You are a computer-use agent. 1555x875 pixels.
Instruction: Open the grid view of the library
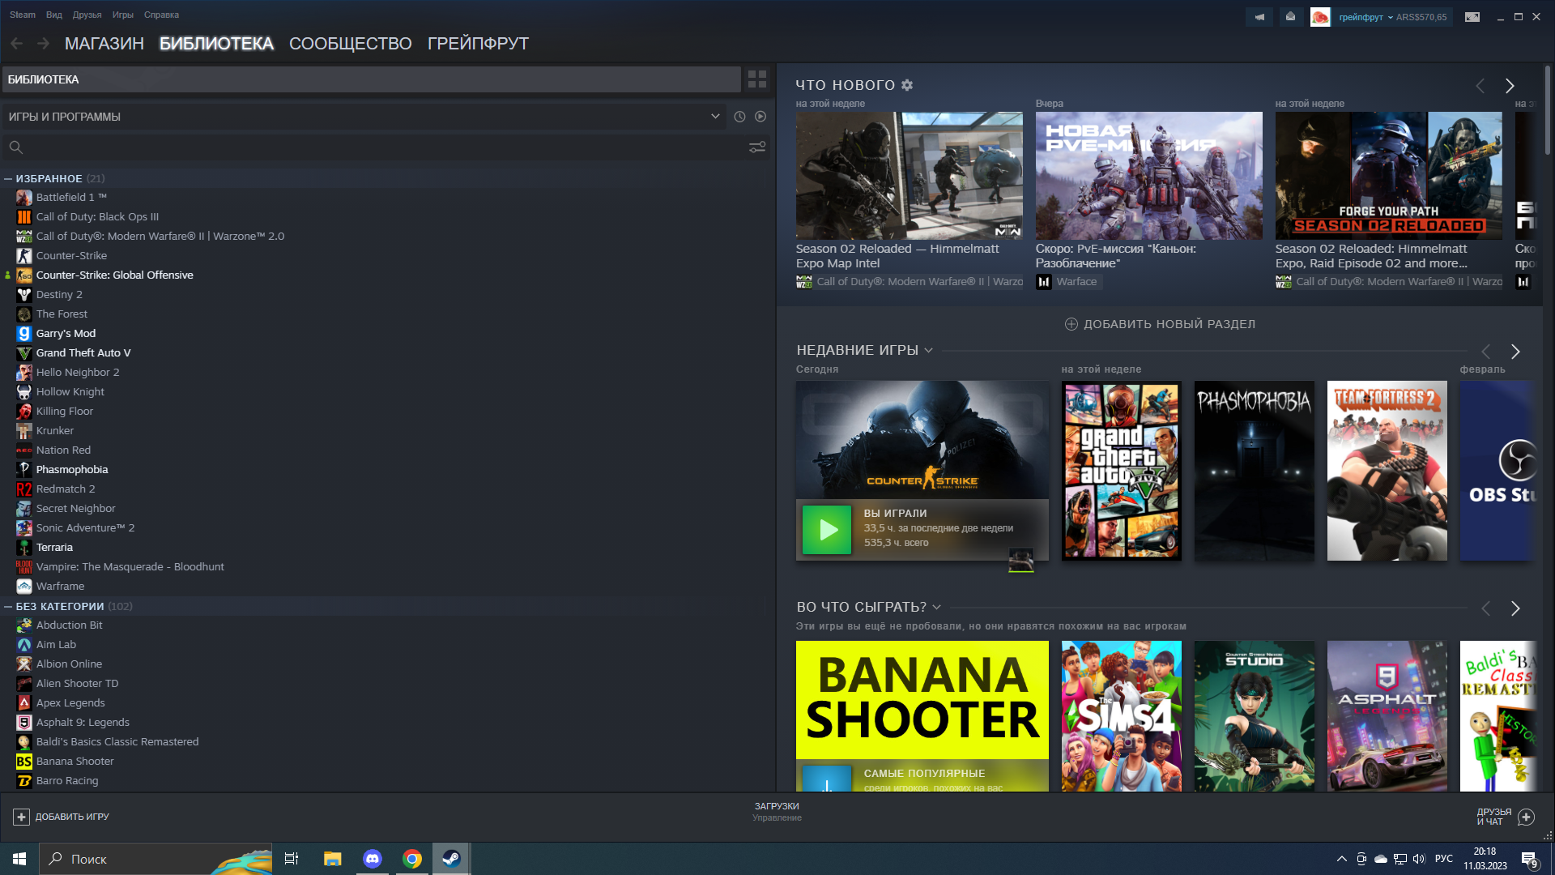coord(757,79)
